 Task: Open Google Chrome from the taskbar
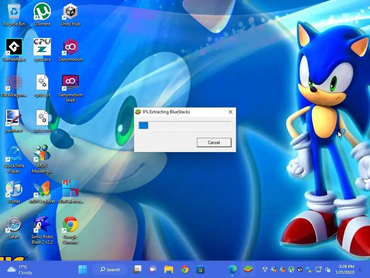(185, 269)
